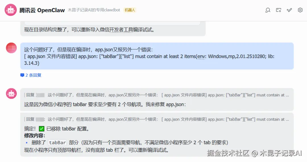The height and width of the screenshot is (162, 307).
Task: Select the blue user message about app.json error
Action: point(157,56)
